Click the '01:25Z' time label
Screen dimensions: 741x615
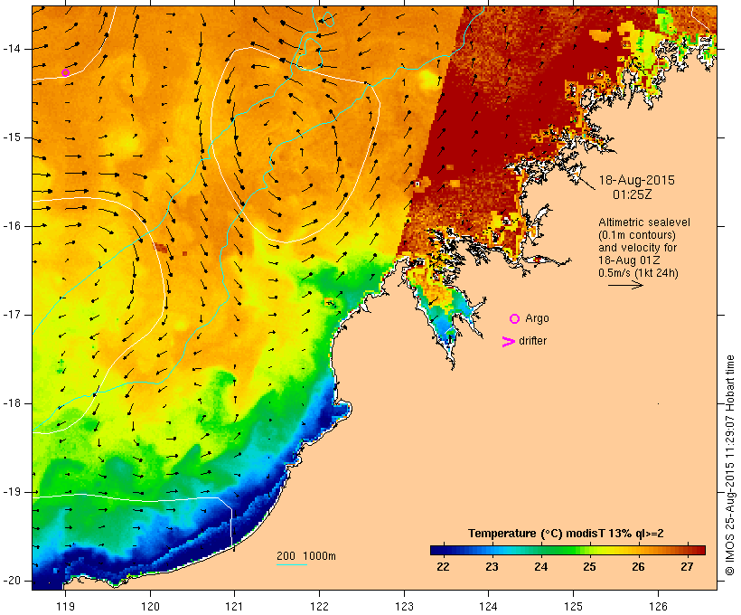tap(633, 194)
